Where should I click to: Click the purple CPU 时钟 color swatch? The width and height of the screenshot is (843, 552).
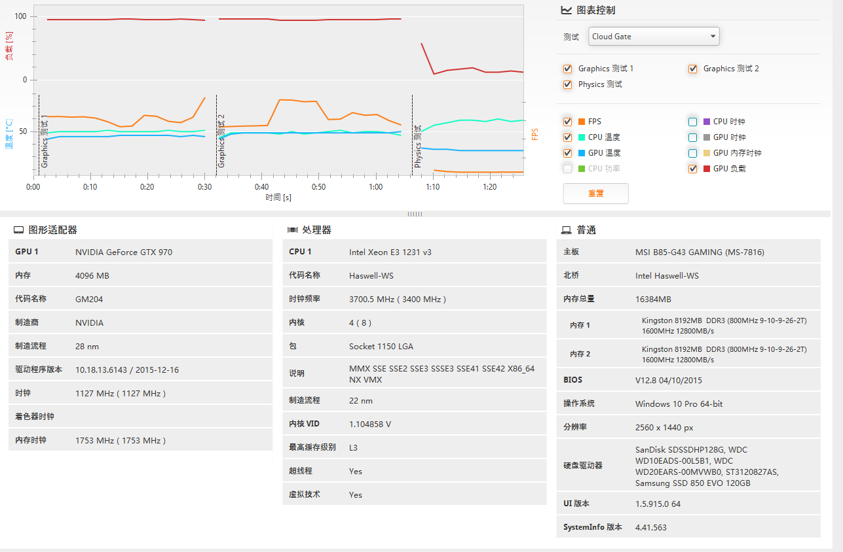click(706, 122)
